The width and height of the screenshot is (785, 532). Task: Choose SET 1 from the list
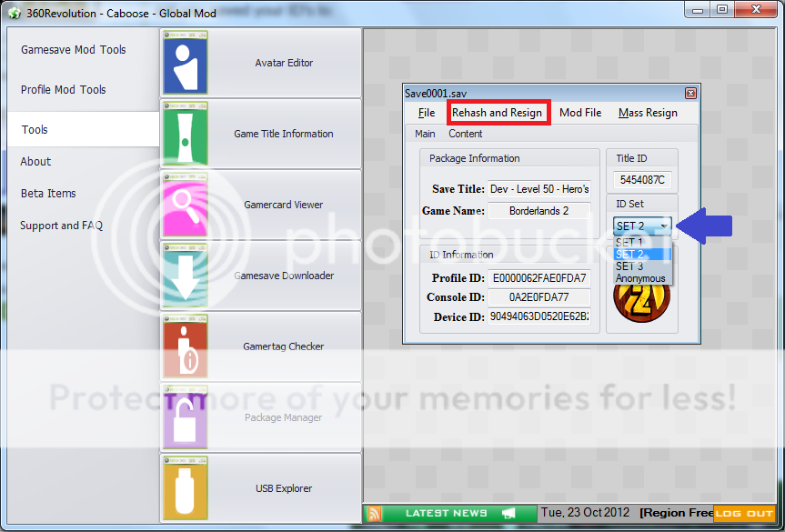pos(629,243)
